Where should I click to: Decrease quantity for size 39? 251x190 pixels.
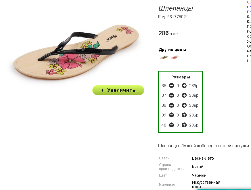[x=171, y=115]
